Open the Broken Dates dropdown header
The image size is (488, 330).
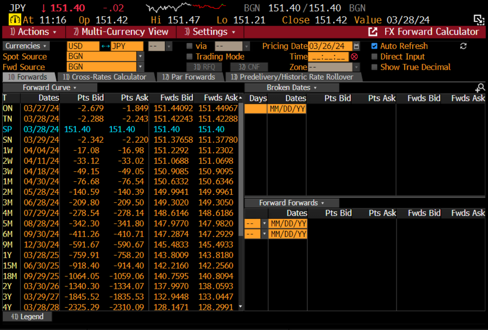[291, 88]
